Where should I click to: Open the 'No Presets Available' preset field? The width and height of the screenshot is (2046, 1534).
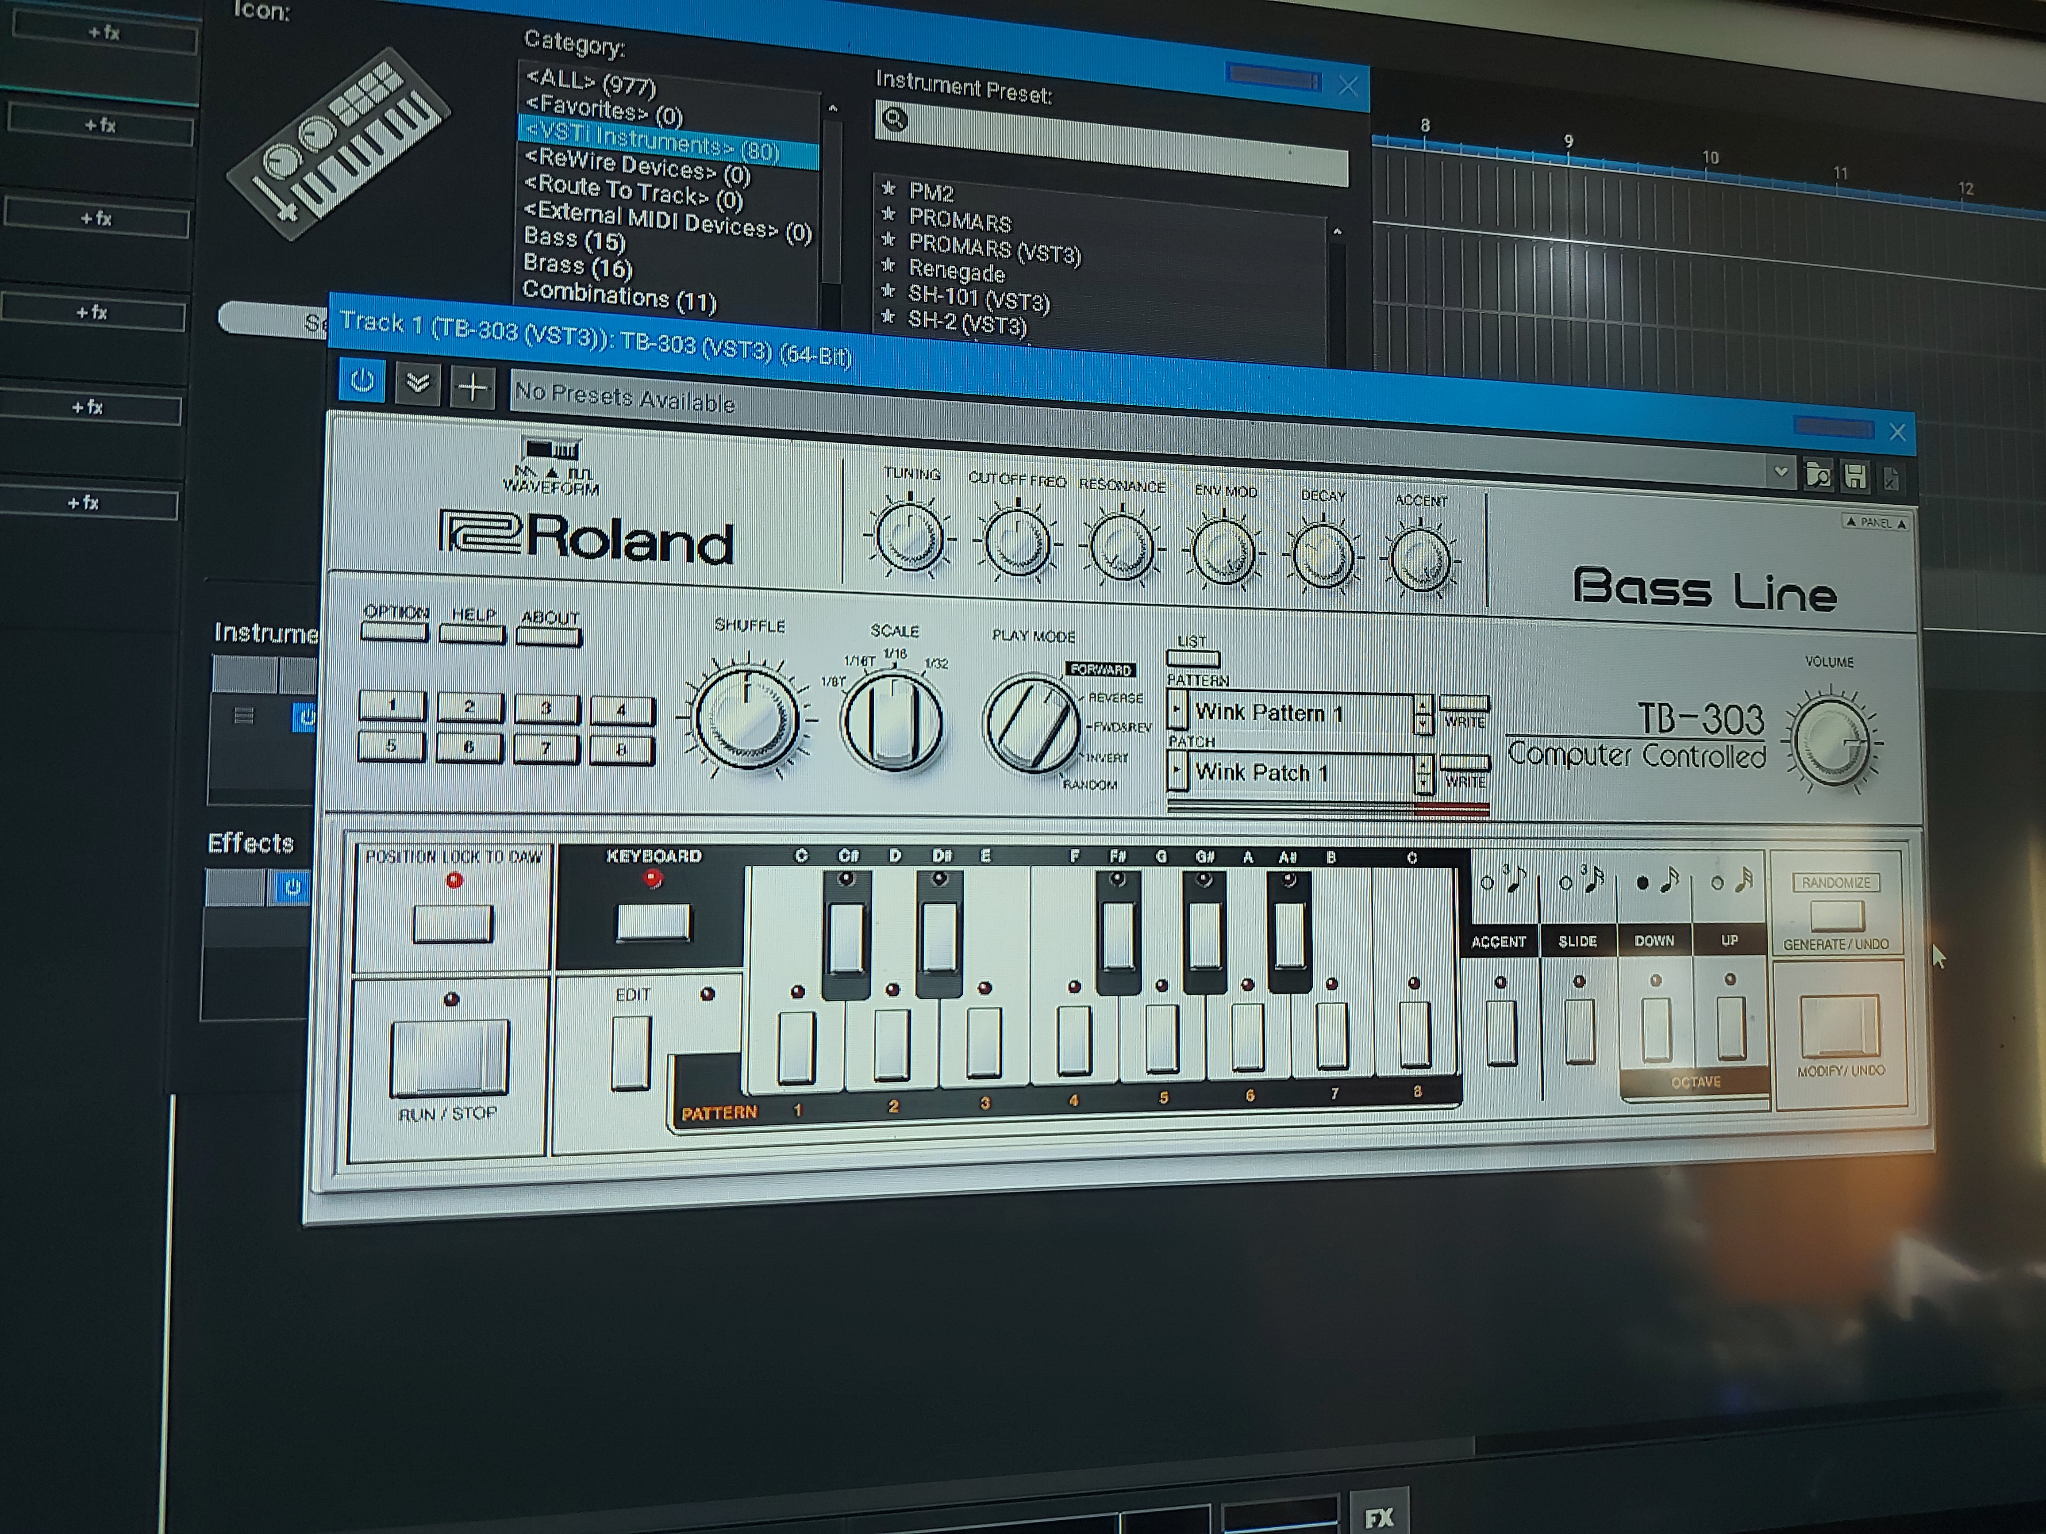pos(1138,434)
